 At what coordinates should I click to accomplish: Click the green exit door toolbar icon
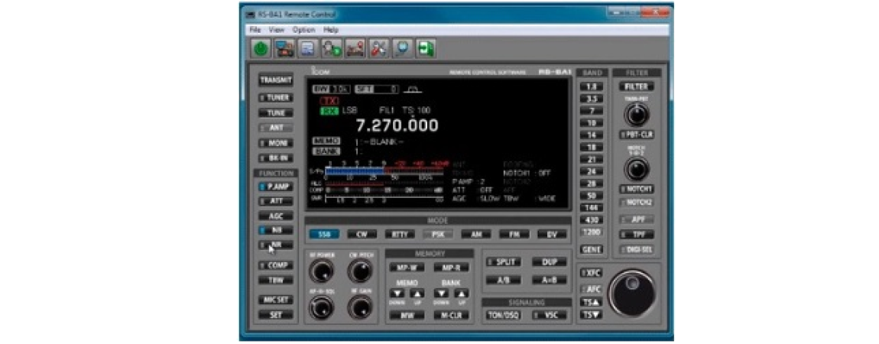click(x=426, y=49)
